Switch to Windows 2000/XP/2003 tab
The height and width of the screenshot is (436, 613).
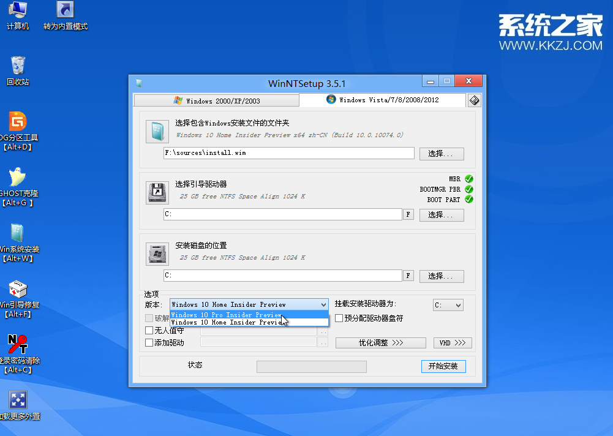point(217,101)
